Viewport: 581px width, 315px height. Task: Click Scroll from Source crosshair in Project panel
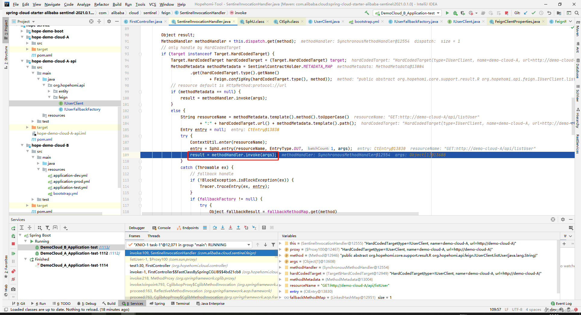coord(91,21)
